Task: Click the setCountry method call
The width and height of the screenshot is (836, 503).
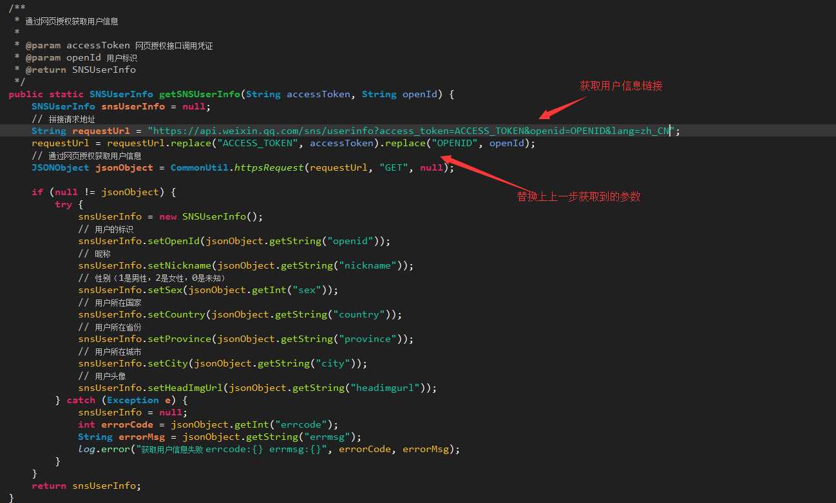Action: tap(176, 314)
